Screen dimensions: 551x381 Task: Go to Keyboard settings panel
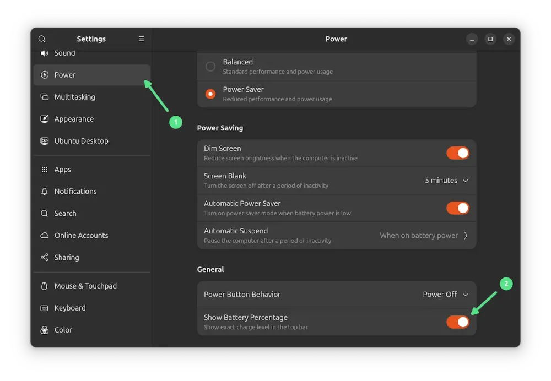[70, 308]
